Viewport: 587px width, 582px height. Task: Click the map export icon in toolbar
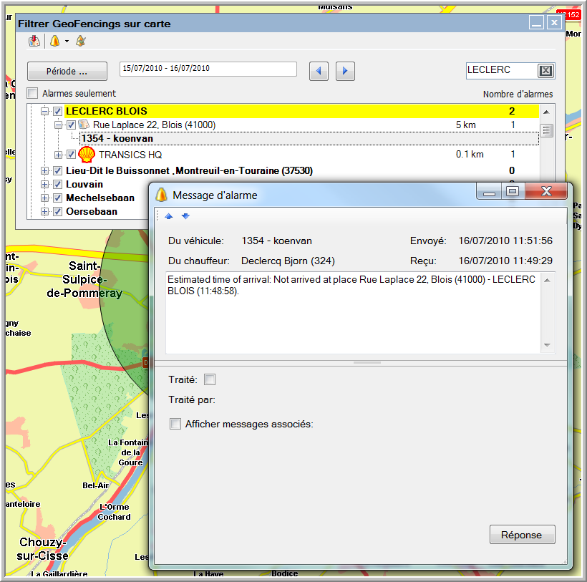coord(34,42)
